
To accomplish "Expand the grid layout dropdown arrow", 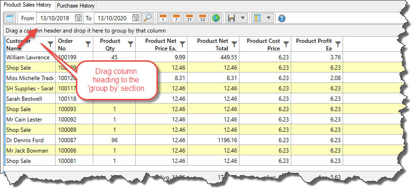I will pos(268,18).
